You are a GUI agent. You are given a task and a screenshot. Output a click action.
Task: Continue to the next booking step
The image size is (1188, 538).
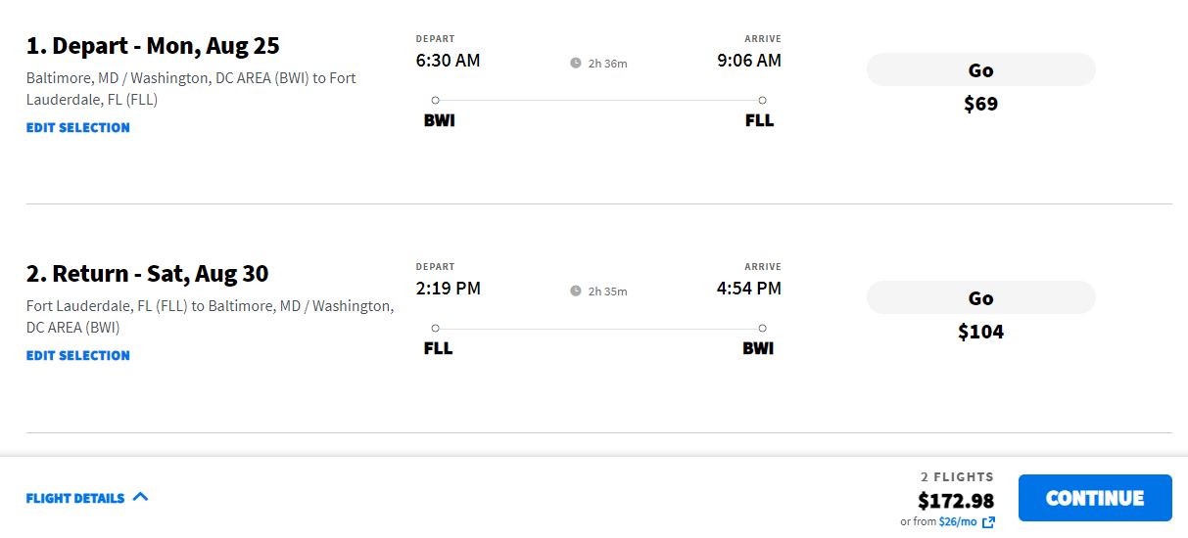1095,498
